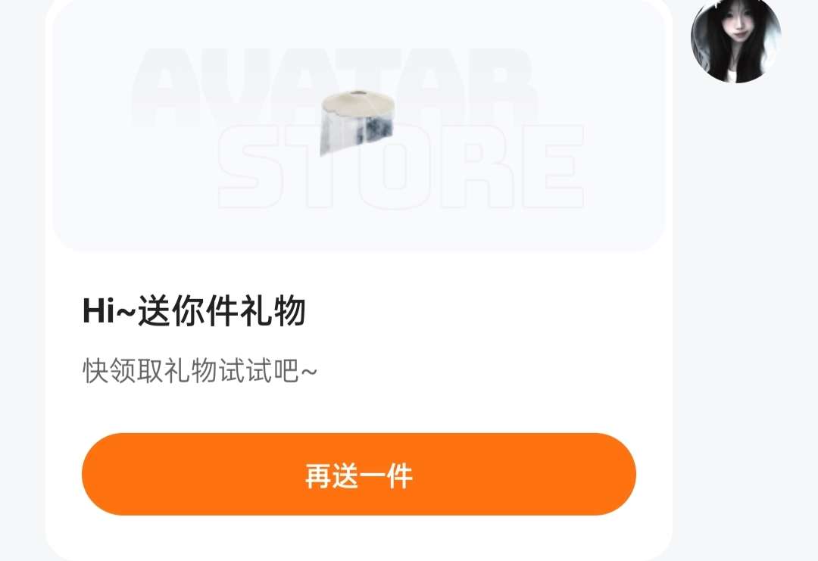
Task: Tap the beige top of the hat
Action: tap(357, 101)
